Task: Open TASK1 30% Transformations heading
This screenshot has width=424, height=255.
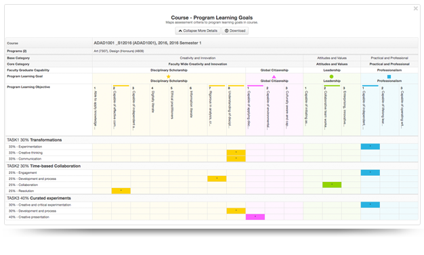Action: point(35,140)
